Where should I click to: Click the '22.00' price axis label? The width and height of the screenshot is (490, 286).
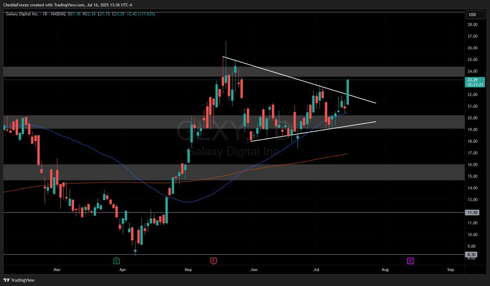click(x=472, y=95)
